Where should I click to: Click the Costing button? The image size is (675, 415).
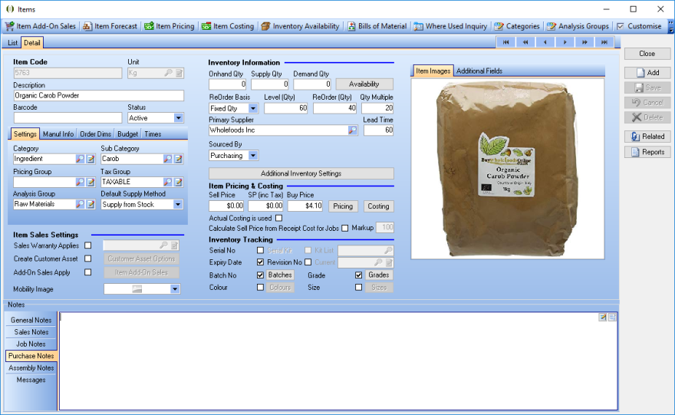point(378,206)
